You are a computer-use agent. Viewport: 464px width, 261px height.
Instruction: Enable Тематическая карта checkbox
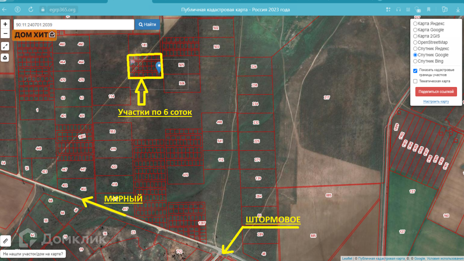tap(415, 81)
